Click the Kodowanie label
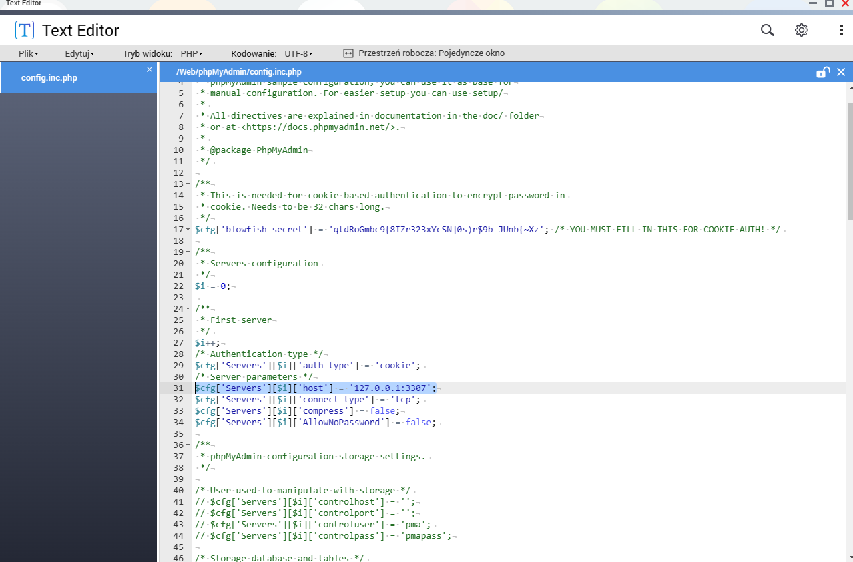The image size is (853, 562). (x=254, y=53)
